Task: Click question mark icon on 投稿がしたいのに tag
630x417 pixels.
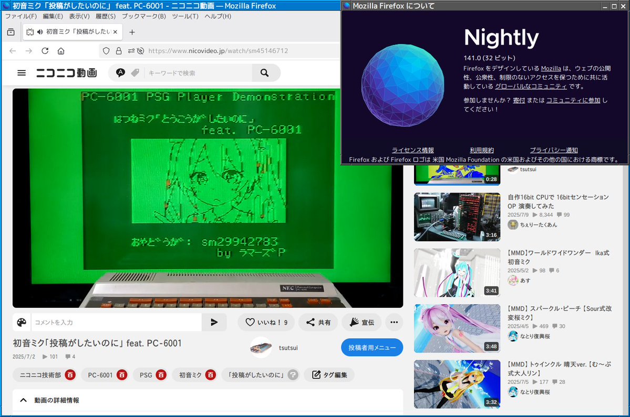Action: coord(293,375)
